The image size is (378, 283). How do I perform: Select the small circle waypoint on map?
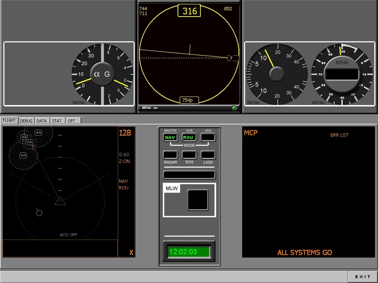click(39, 213)
